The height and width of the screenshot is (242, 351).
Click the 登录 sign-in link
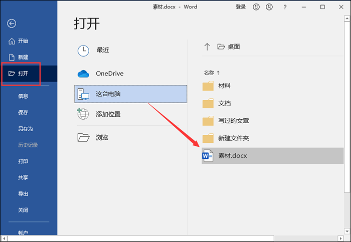[241, 7]
